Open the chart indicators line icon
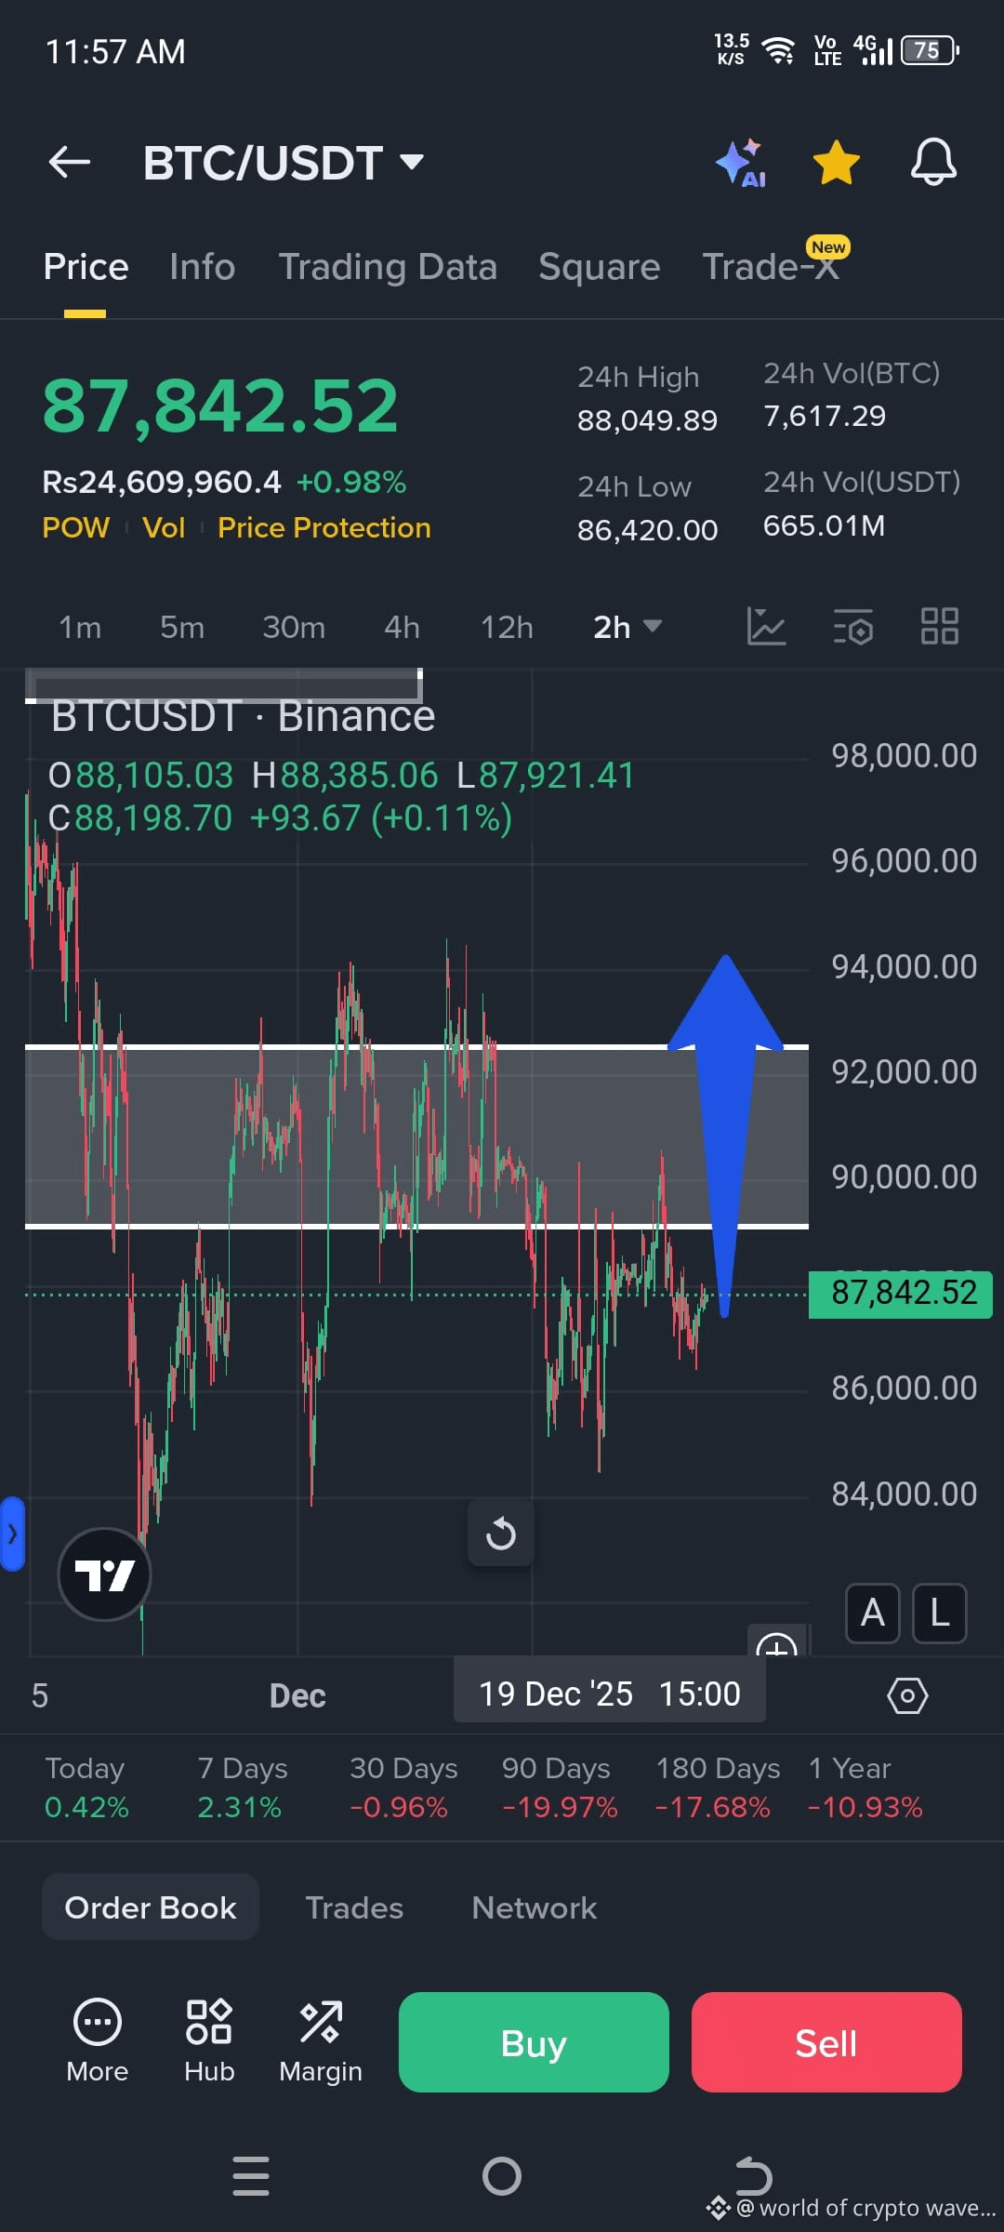The height and width of the screenshot is (2232, 1004). pos(766,626)
